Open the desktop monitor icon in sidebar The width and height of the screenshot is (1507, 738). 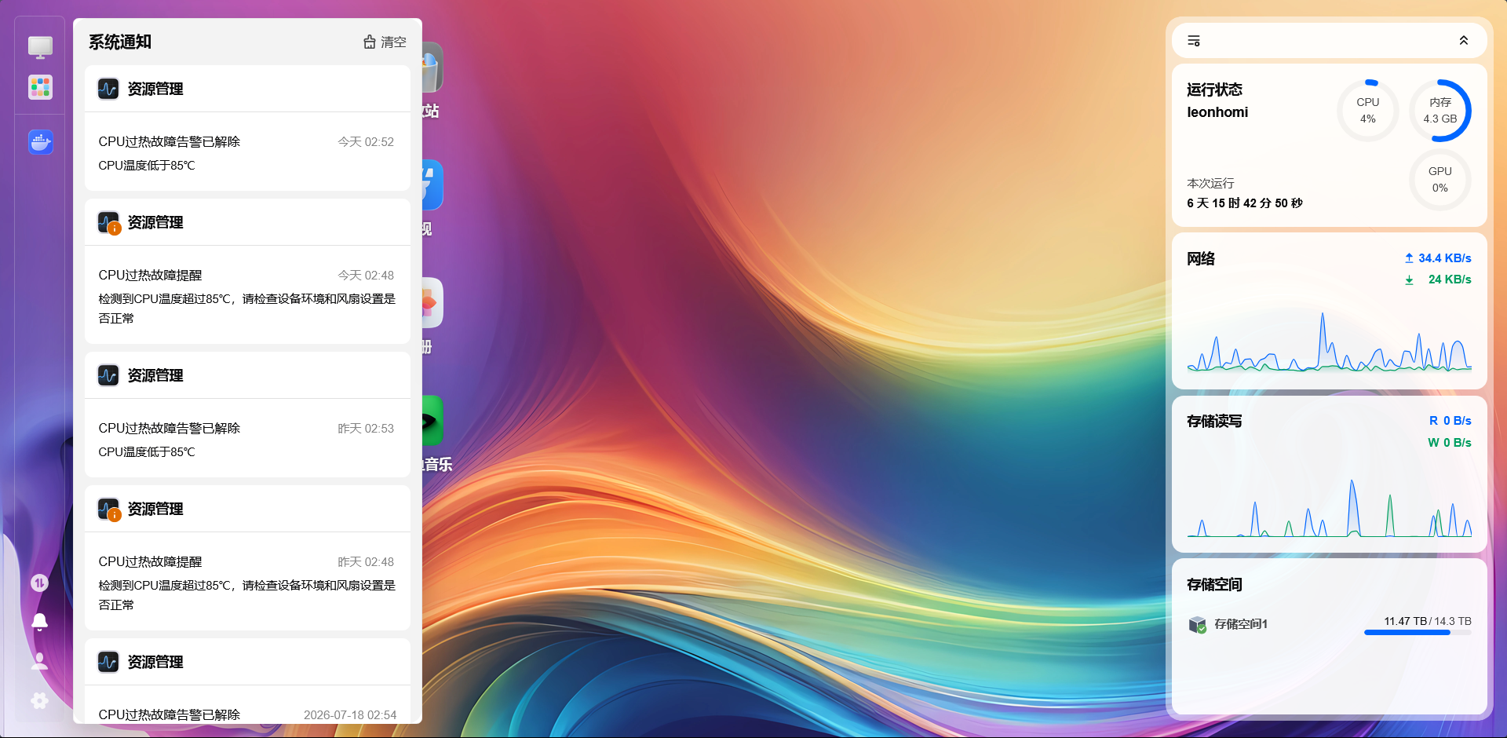tap(40, 47)
